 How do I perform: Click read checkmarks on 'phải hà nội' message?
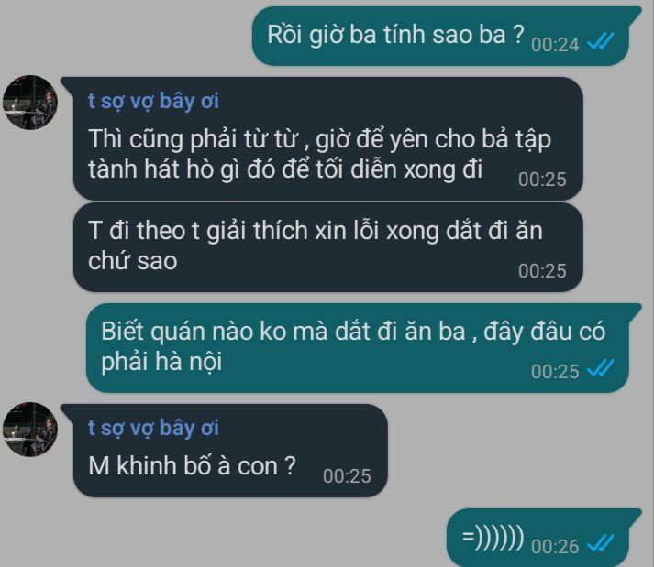click(x=601, y=369)
